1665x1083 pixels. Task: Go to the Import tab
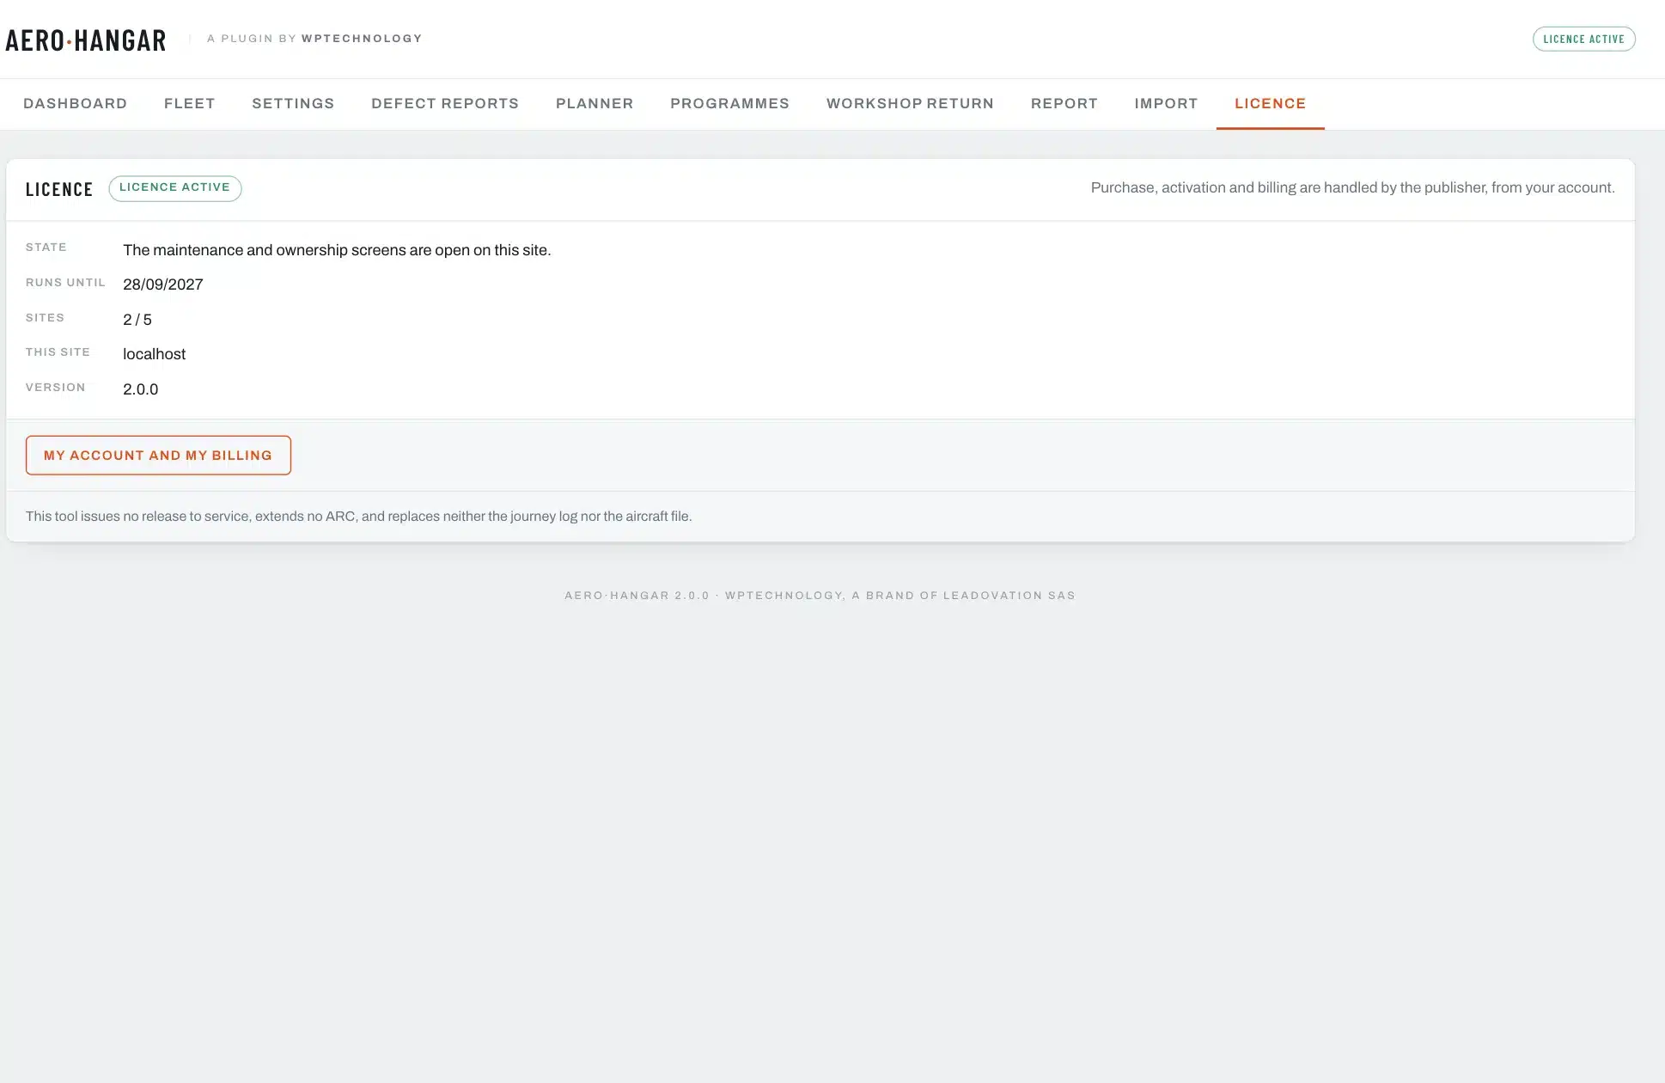[1166, 104]
